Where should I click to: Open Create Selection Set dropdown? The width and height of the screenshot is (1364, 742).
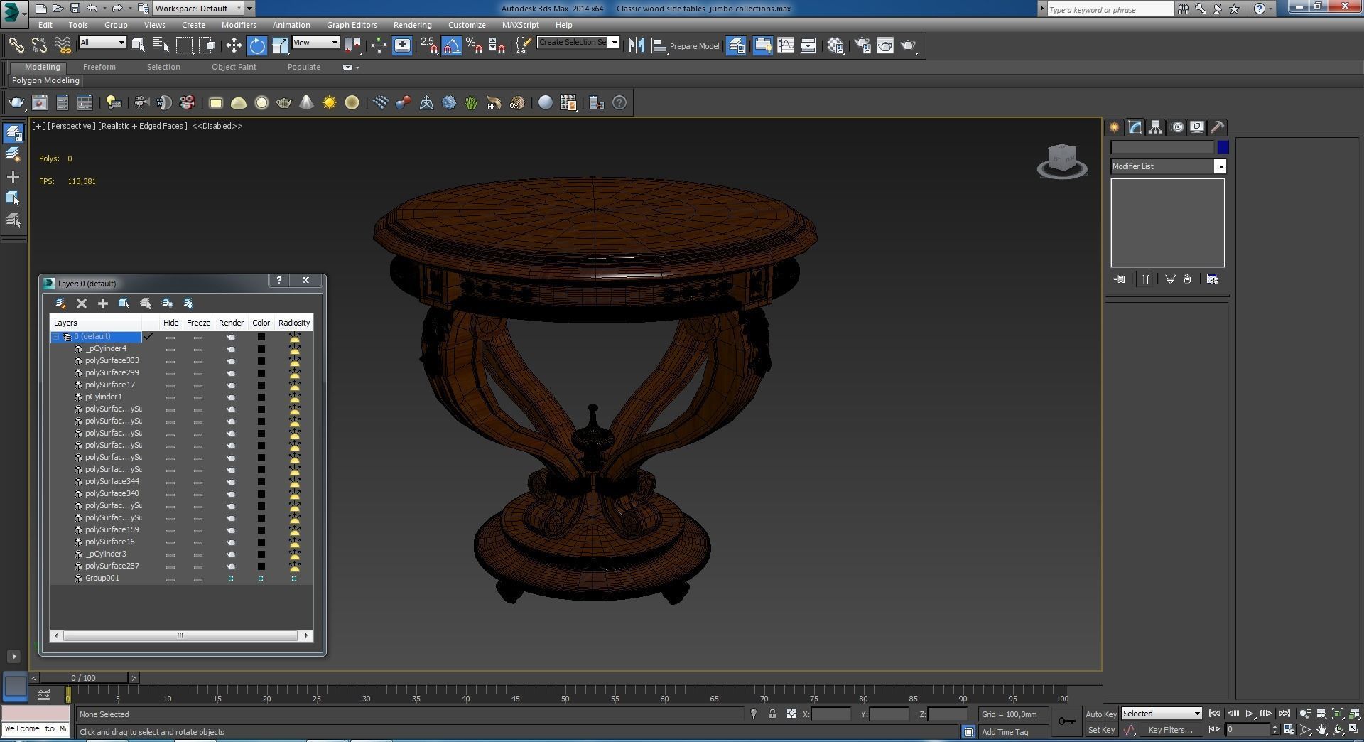(578, 43)
